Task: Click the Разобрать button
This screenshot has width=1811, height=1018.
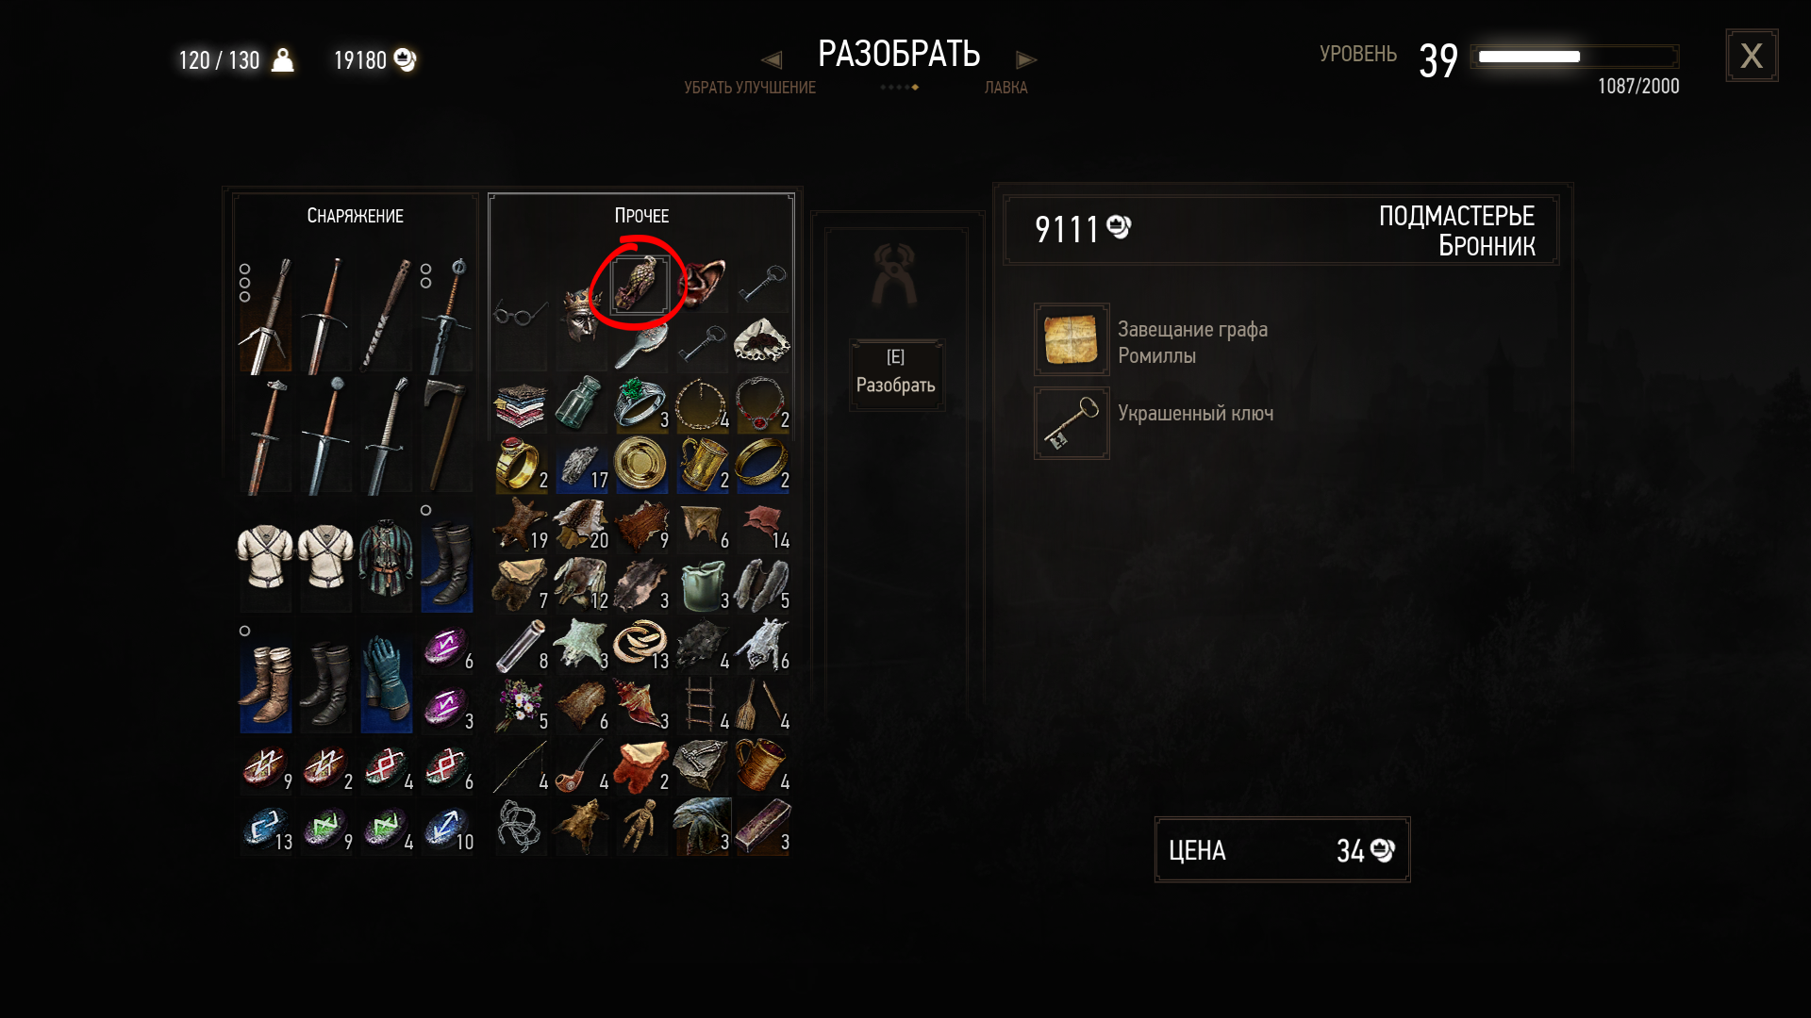Action: tap(896, 373)
